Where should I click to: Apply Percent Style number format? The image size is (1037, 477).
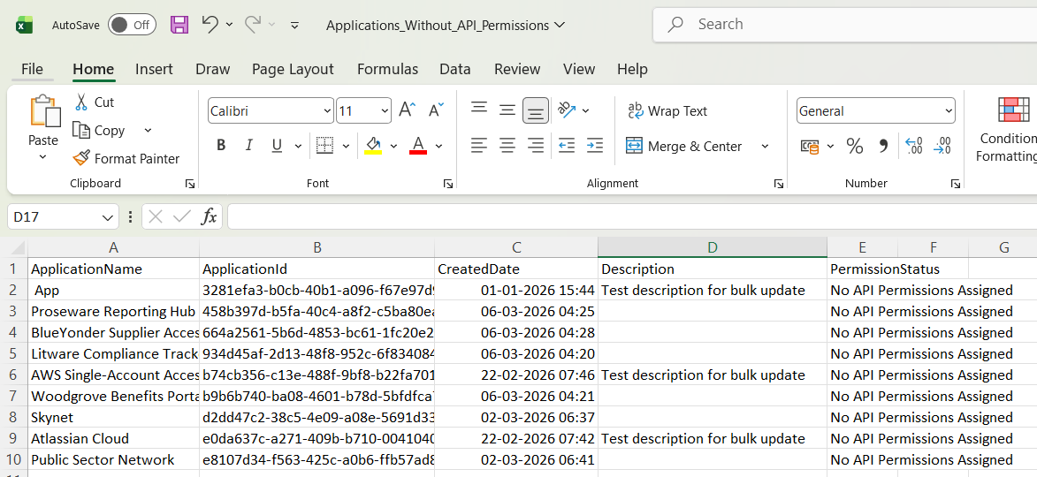854,147
